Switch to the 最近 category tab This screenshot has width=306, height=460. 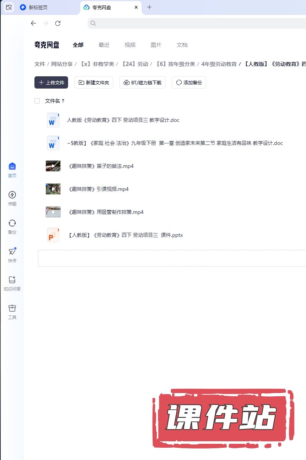[x=104, y=45]
